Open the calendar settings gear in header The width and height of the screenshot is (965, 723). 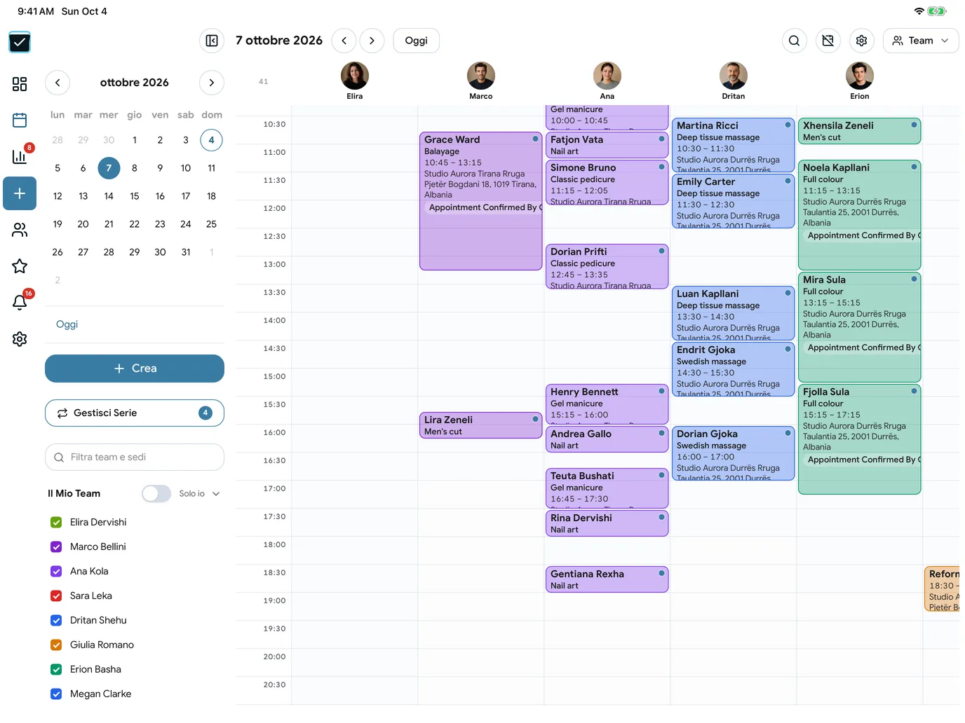click(861, 41)
